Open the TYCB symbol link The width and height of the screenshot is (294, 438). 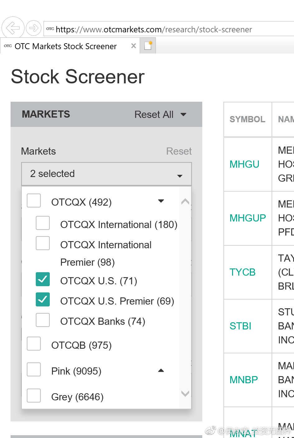pos(242,272)
